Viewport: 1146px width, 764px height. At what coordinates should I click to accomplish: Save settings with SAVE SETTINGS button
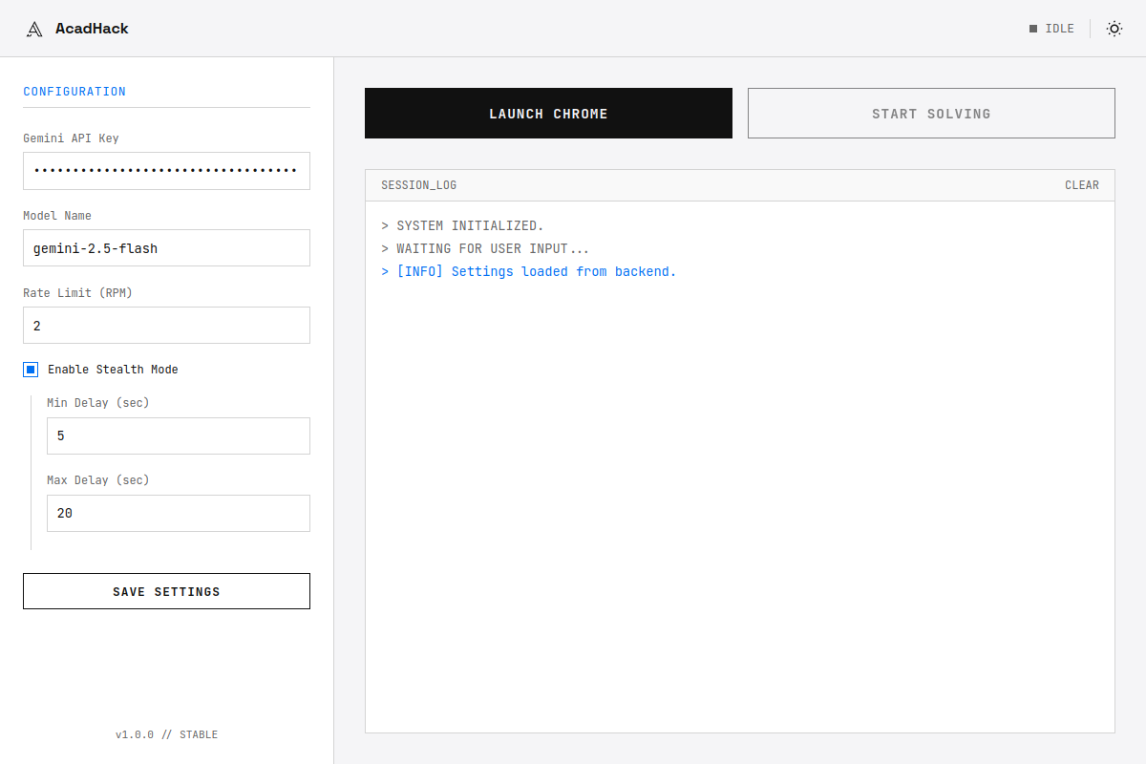coord(166,590)
